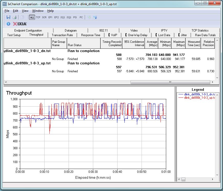Select red up.tst legend entry

tap(197, 98)
